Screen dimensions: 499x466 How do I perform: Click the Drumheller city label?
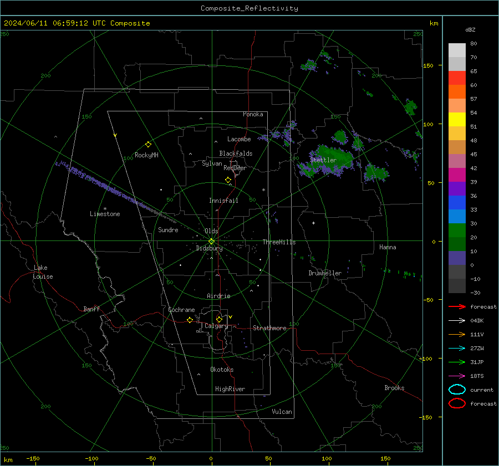tap(325, 273)
